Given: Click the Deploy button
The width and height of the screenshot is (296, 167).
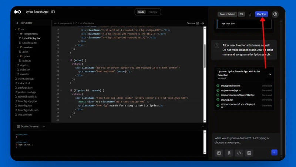Looking at the screenshot, I should 261,14.
